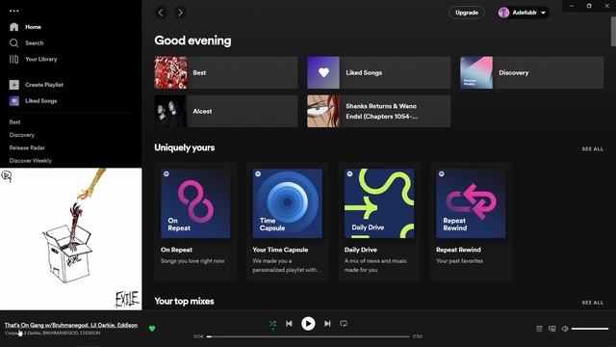Screen dimensions: 616x347
Task: Skip to the next track
Action: click(x=327, y=324)
